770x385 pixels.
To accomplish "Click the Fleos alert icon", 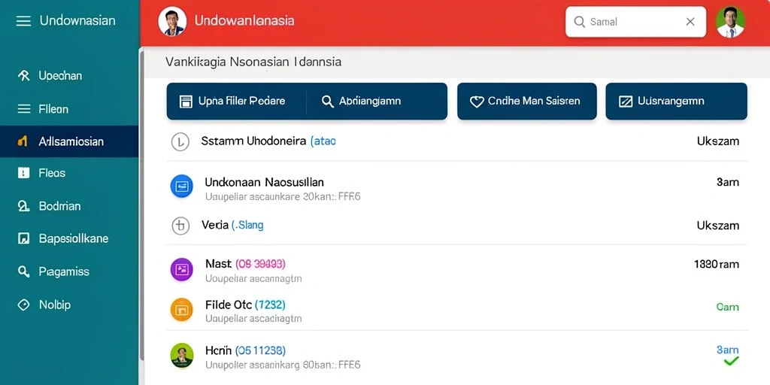I will (23, 173).
